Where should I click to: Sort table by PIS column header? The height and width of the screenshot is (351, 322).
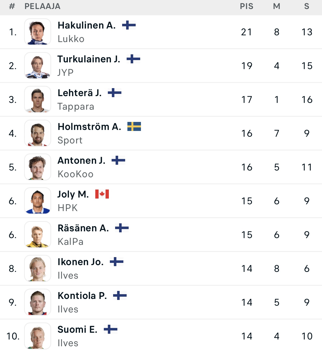[247, 6]
